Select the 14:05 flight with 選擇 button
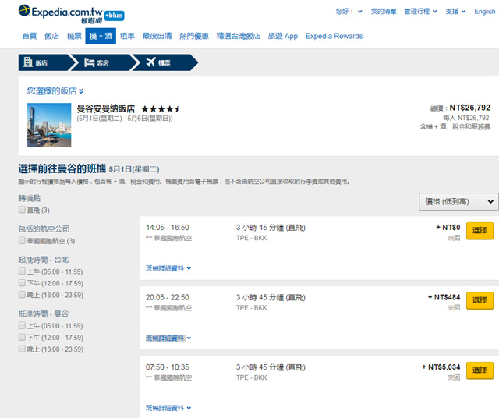Viewport: 499px width, 418px height. 480,231
